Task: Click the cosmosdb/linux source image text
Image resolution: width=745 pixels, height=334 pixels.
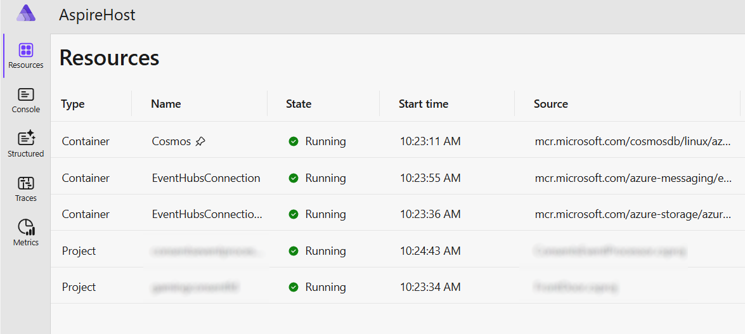Action: click(633, 141)
